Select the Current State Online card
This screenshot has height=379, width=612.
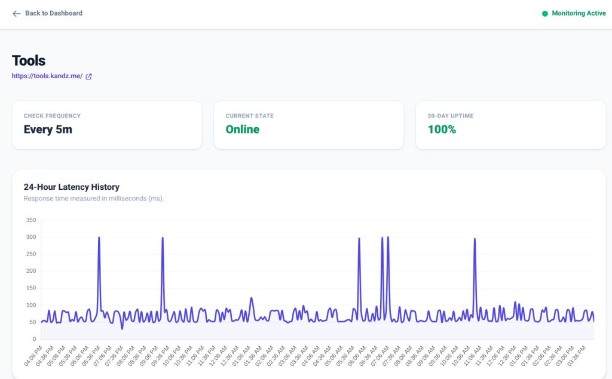point(309,125)
